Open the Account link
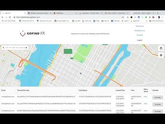The height and width of the screenshot is (124, 165). click(x=140, y=35)
